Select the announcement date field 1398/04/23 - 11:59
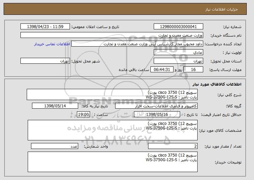 point(45,27)
